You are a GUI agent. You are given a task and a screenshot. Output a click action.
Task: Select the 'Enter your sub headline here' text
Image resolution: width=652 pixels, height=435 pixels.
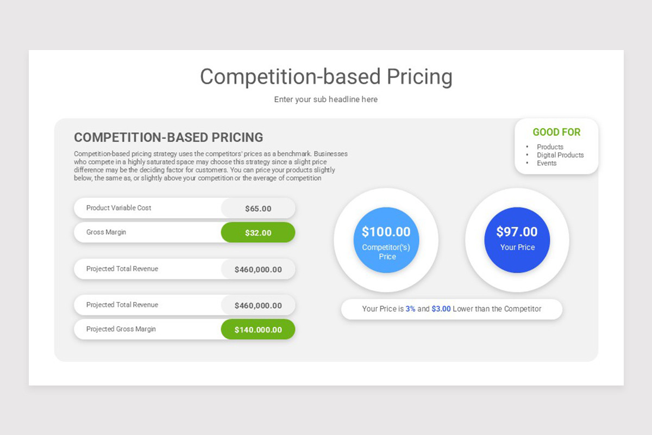pyautogui.click(x=326, y=100)
